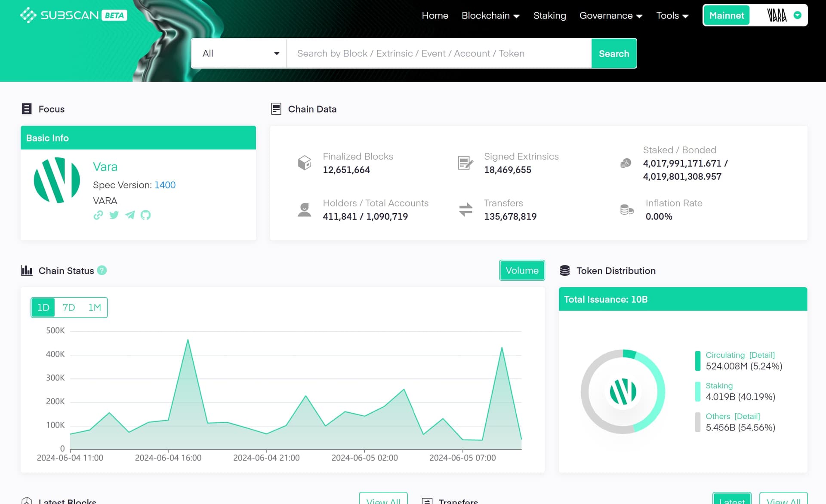
Task: Click the Inflation Rate coins icon
Action: [x=627, y=209]
